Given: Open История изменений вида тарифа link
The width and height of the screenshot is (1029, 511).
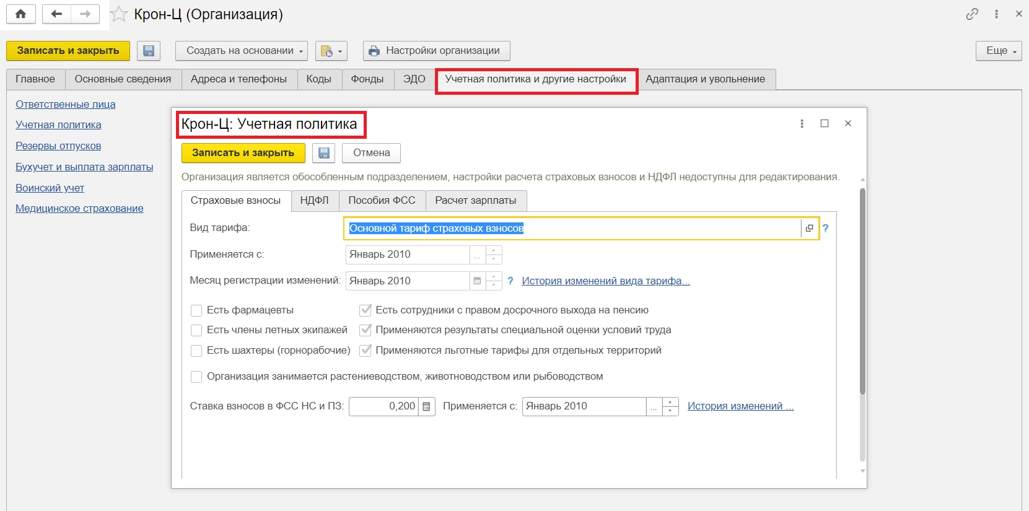Looking at the screenshot, I should point(606,281).
